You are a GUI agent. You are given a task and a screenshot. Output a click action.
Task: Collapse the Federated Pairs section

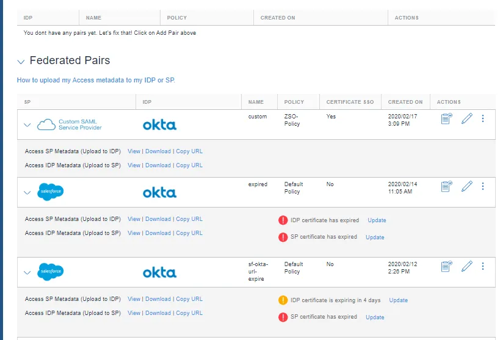[x=21, y=62]
